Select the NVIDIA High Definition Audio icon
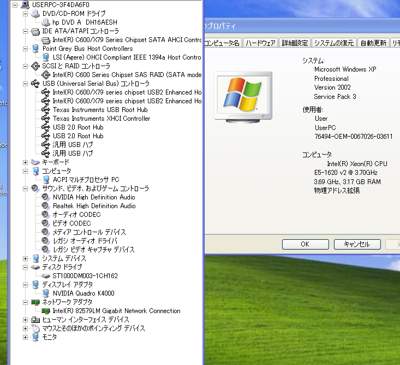400x365 pixels. tap(46, 197)
